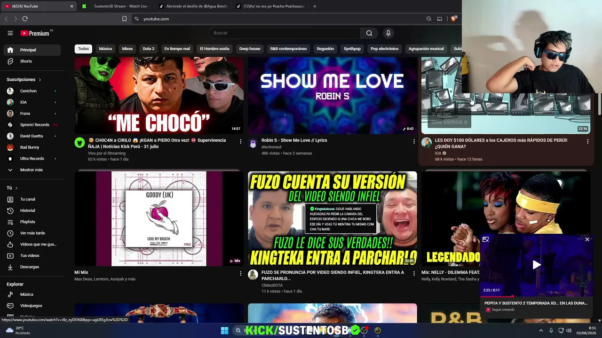The height and width of the screenshot is (338, 602).
Task: Open the taskbar weather widget
Action: point(18,330)
